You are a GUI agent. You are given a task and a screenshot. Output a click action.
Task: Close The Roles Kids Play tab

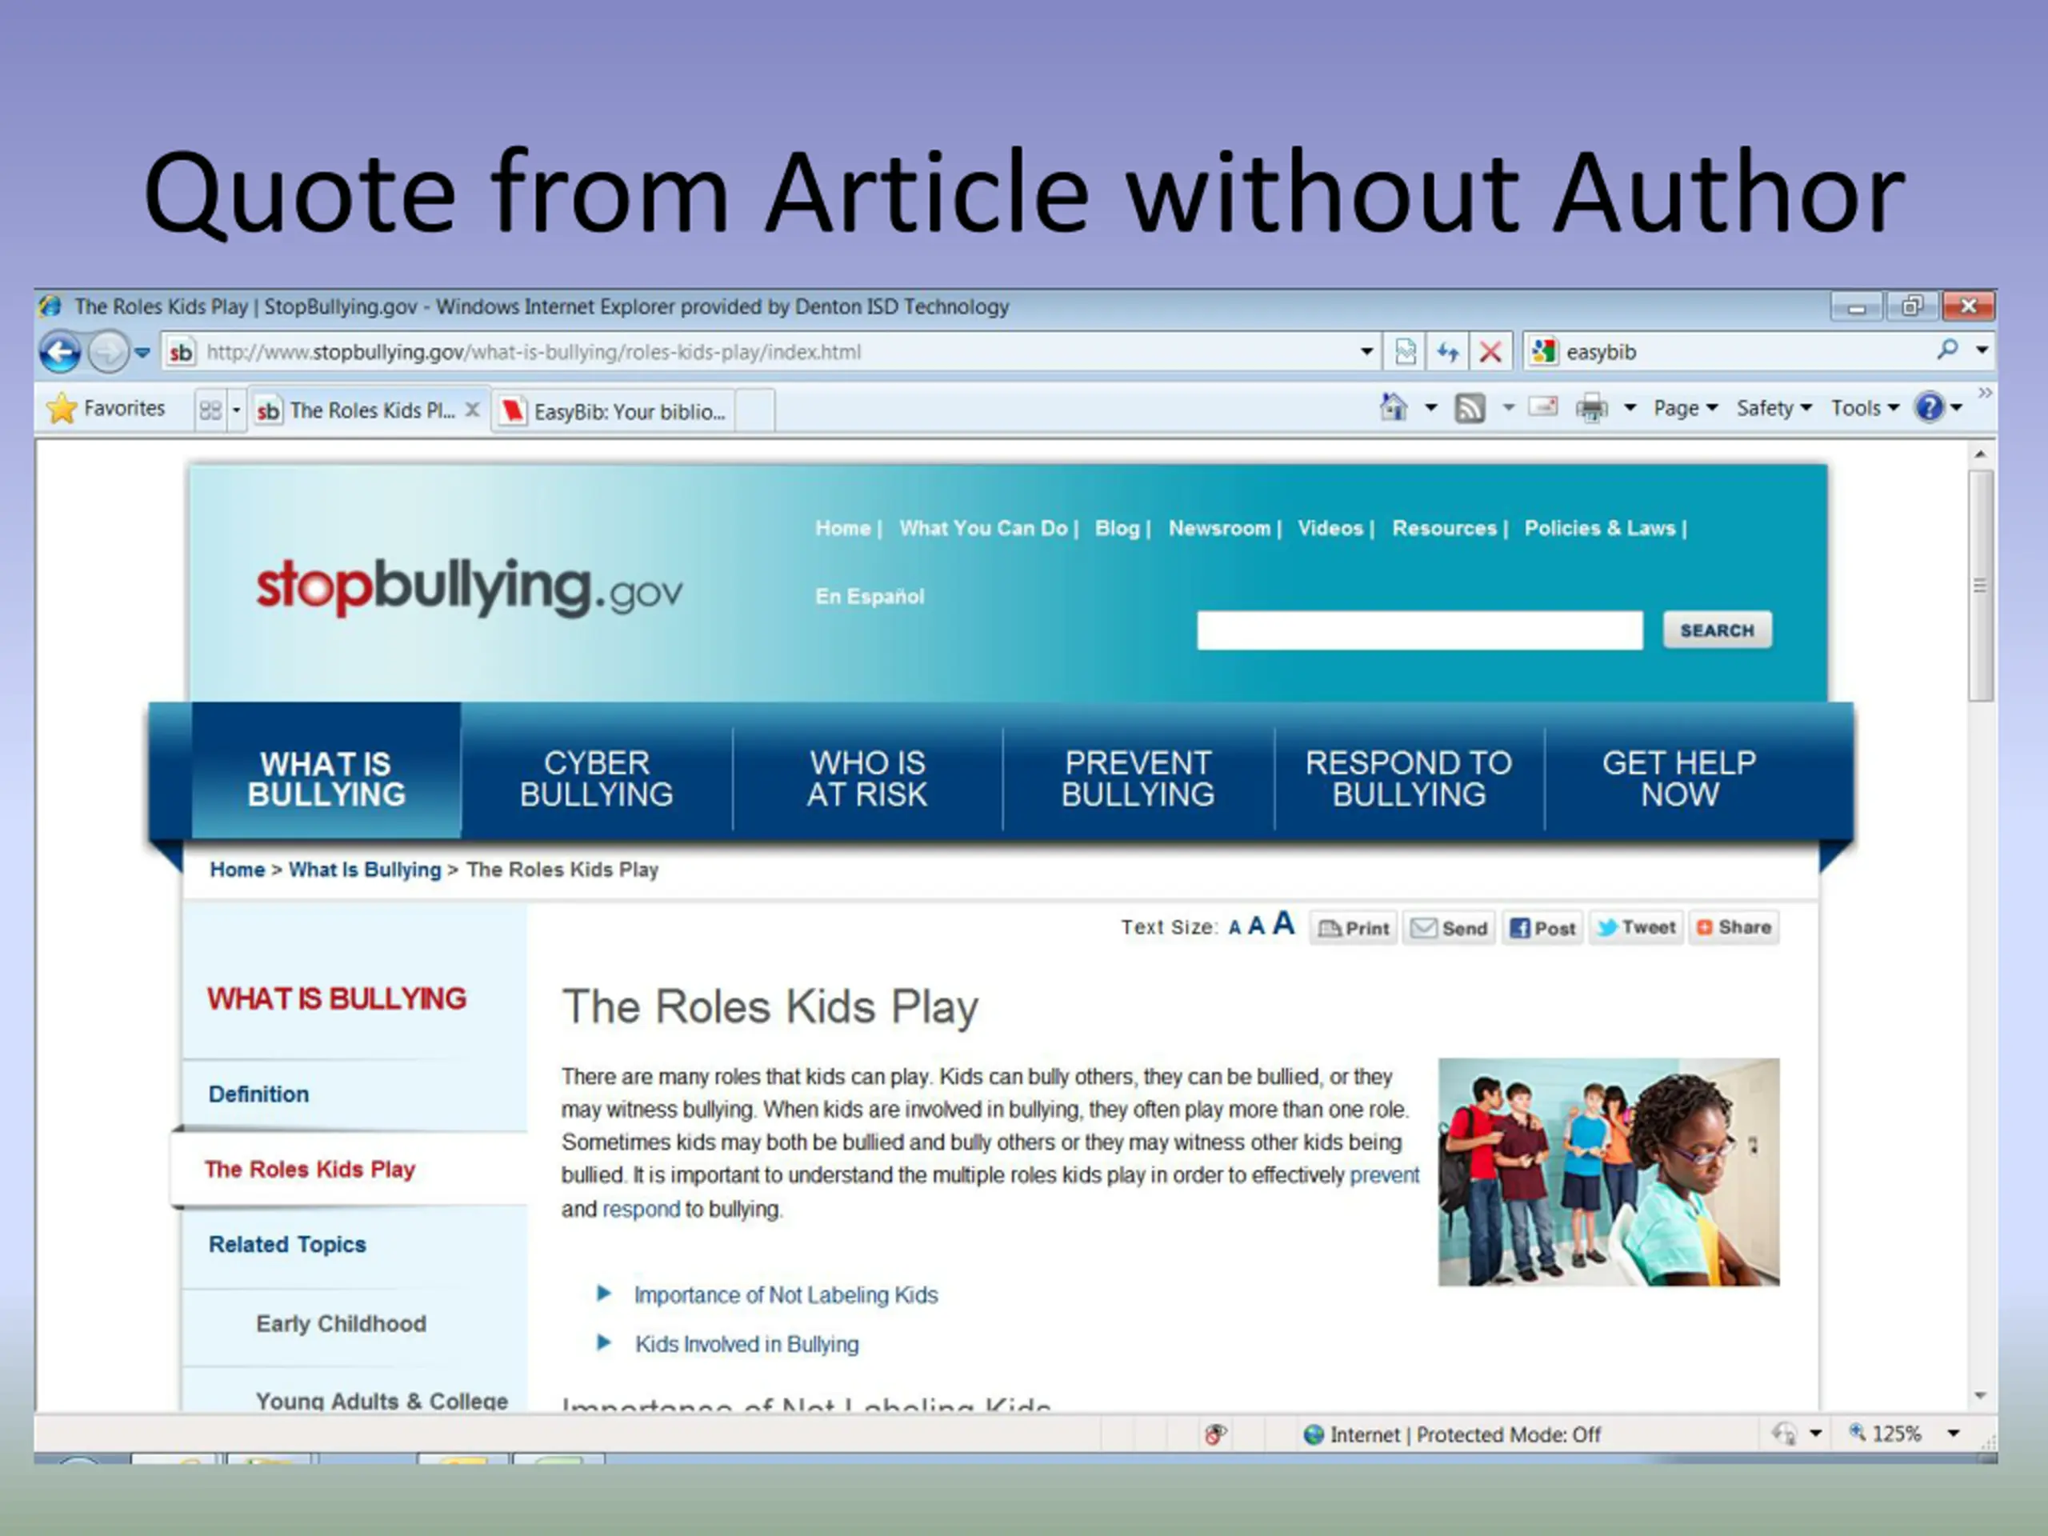coord(472,410)
